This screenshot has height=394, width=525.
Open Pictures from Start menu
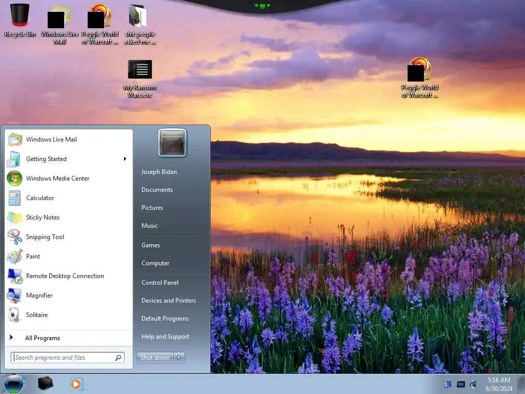point(152,208)
